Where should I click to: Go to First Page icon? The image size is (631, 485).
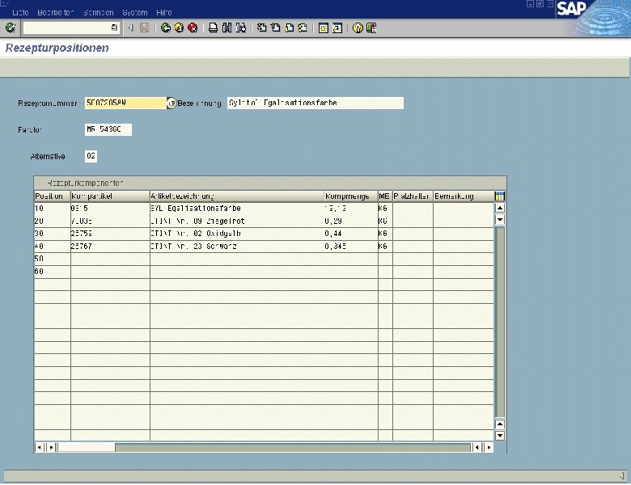[x=262, y=27]
